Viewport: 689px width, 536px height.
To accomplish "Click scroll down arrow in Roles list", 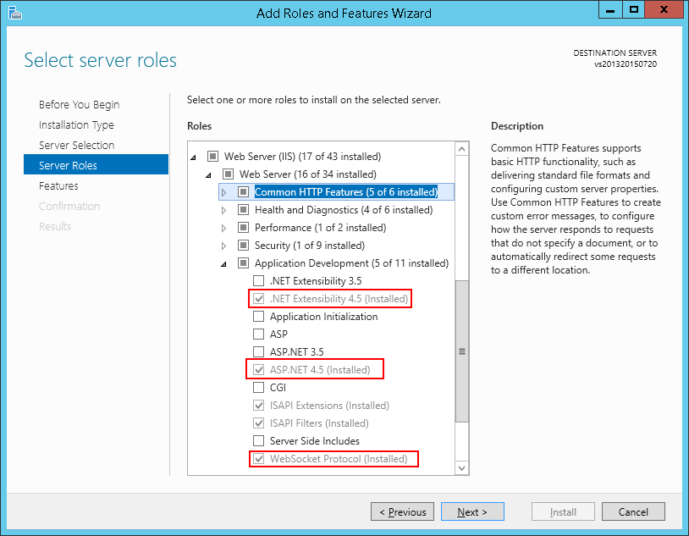I will click(x=461, y=468).
